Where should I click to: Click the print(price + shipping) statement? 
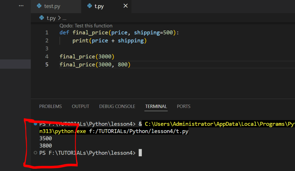[109, 41]
